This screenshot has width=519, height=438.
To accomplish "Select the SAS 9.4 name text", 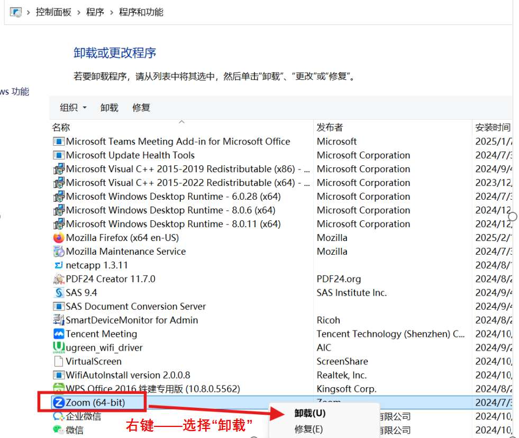I will point(81,292).
